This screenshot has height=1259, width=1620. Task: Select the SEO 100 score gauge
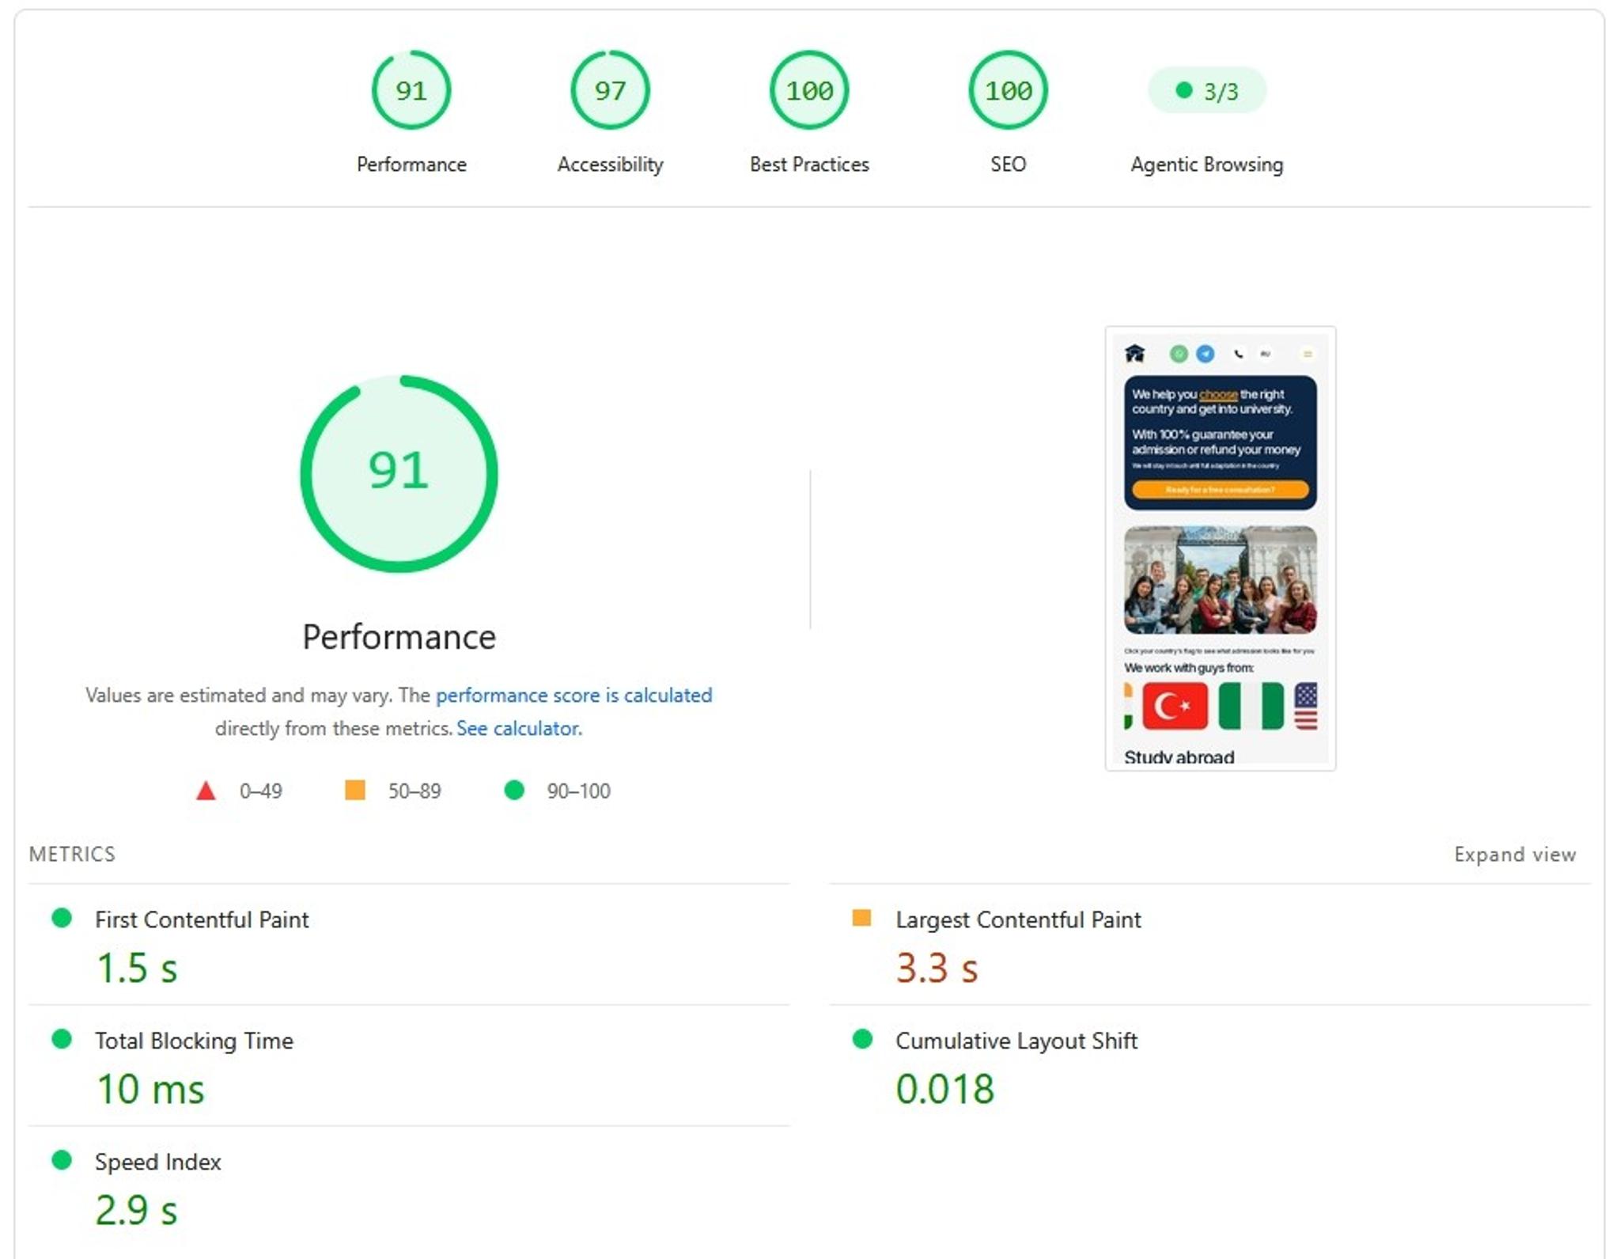click(x=1008, y=90)
